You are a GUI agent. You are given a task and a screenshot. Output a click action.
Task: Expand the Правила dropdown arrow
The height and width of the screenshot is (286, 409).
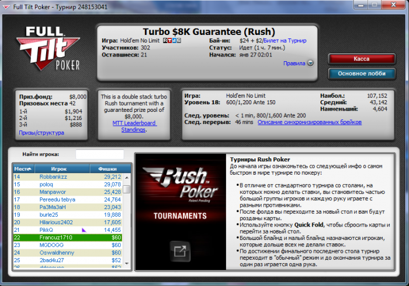[x=310, y=63]
